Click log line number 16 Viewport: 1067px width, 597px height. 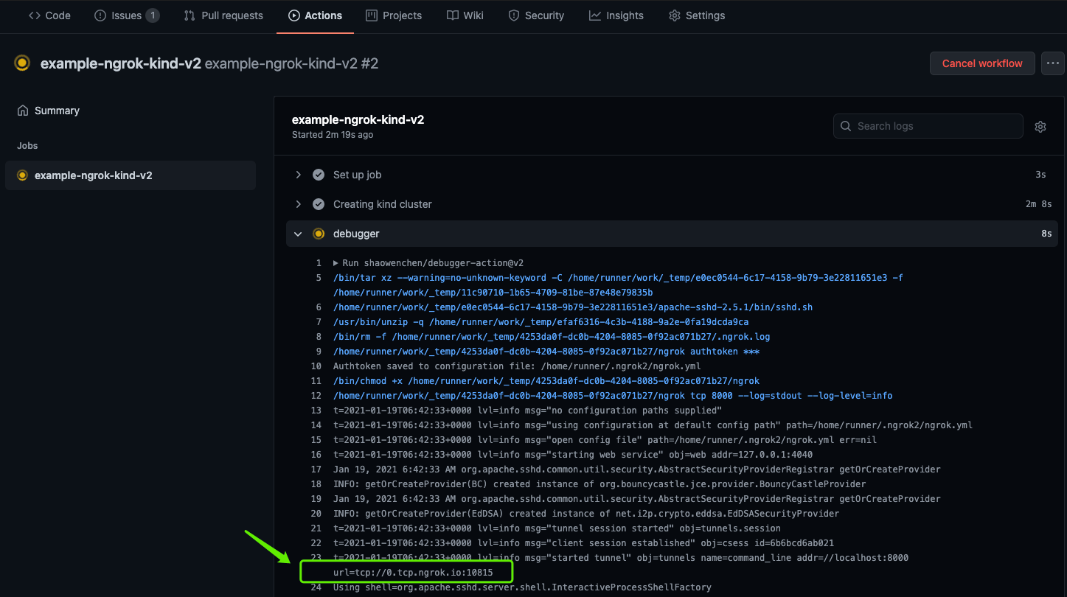[x=316, y=455]
